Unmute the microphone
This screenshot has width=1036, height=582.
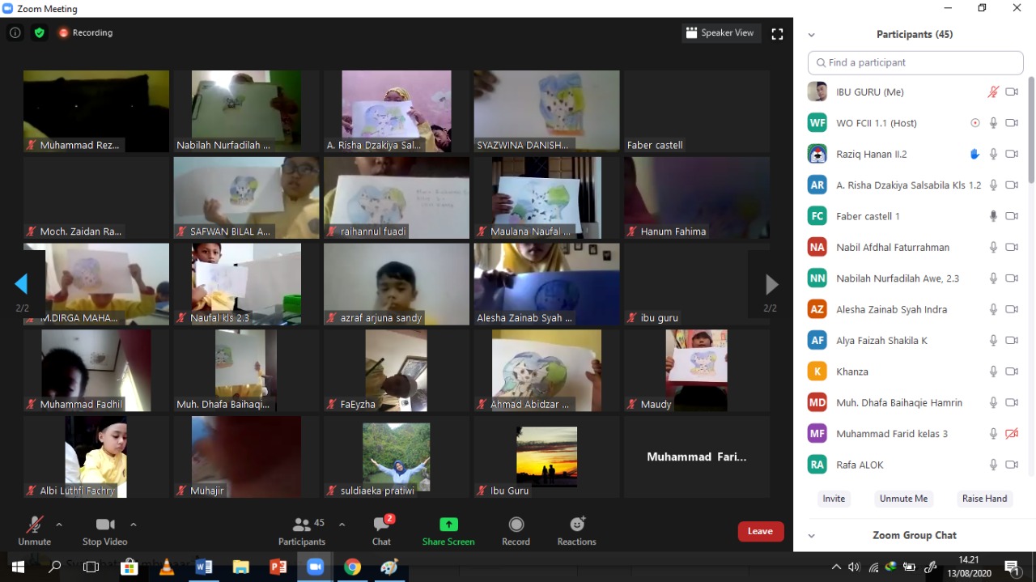point(34,525)
